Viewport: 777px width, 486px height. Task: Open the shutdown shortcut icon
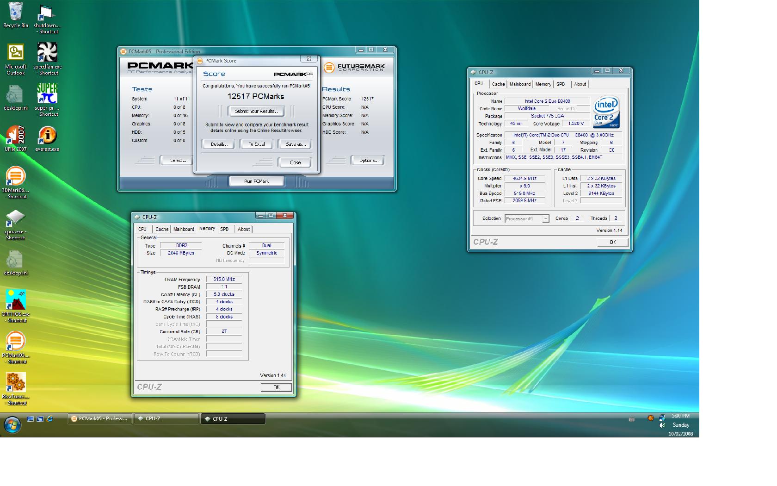48,19
